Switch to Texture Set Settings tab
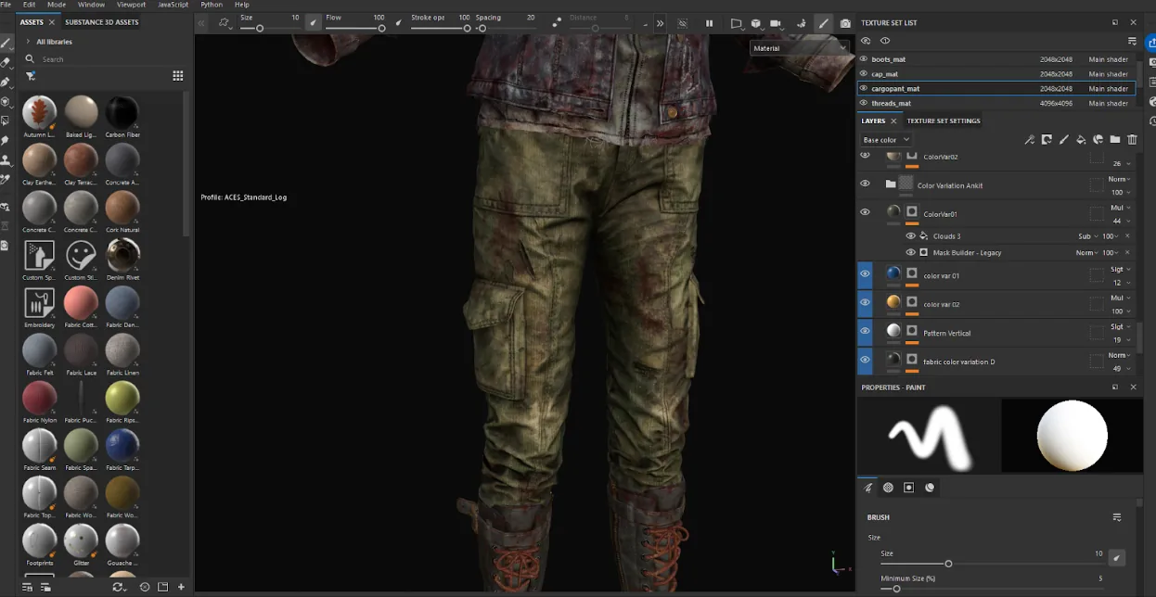This screenshot has width=1156, height=597. [x=944, y=121]
